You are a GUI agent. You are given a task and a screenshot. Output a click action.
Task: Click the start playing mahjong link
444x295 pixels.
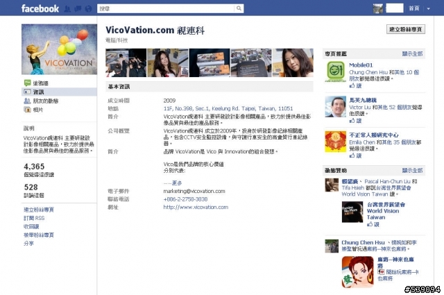point(398,275)
